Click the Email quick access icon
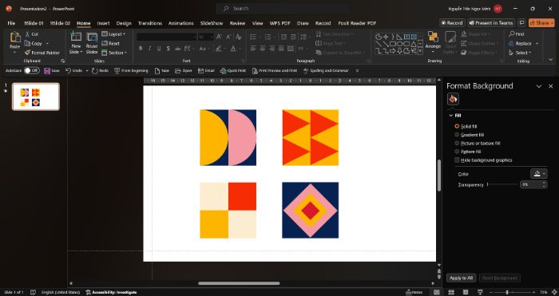 (200, 71)
